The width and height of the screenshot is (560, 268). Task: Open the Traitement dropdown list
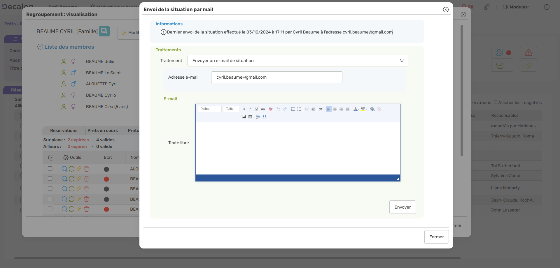pos(297,61)
